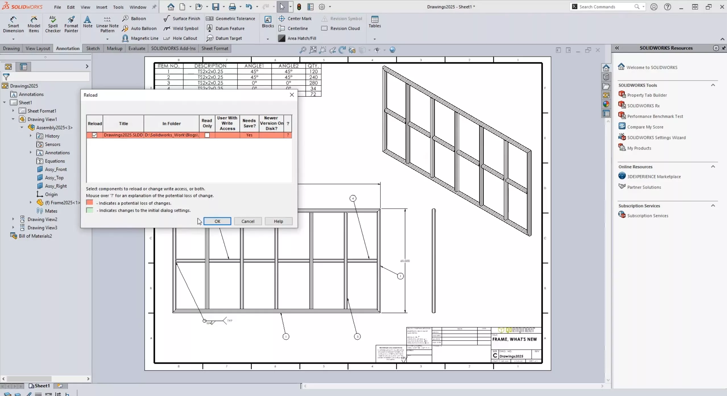
Task: Open the Tables tool
Action: [x=374, y=22]
